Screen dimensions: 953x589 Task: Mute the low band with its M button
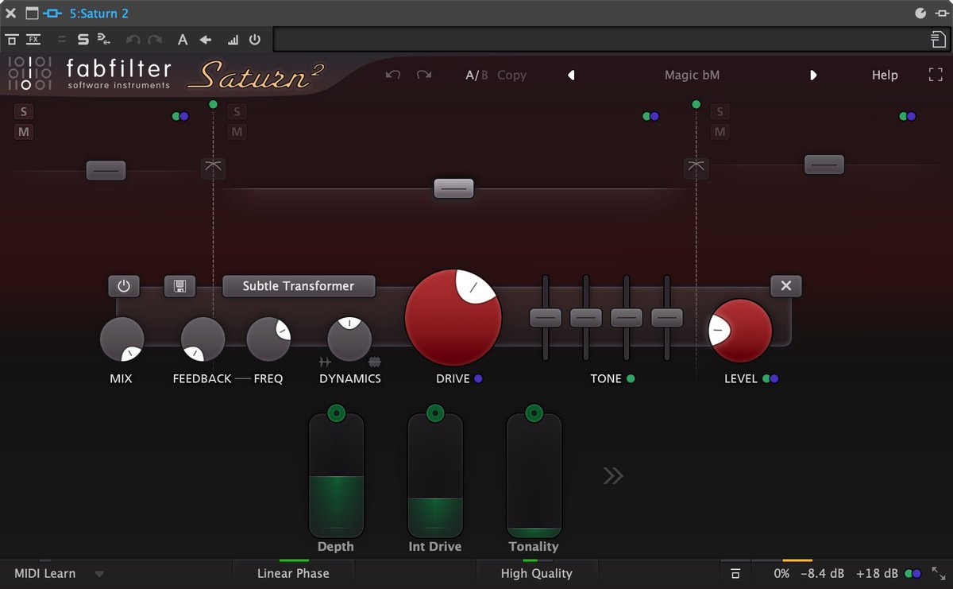(24, 132)
